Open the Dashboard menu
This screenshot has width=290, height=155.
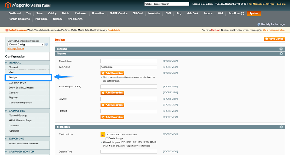pyautogui.click(x=15, y=14)
